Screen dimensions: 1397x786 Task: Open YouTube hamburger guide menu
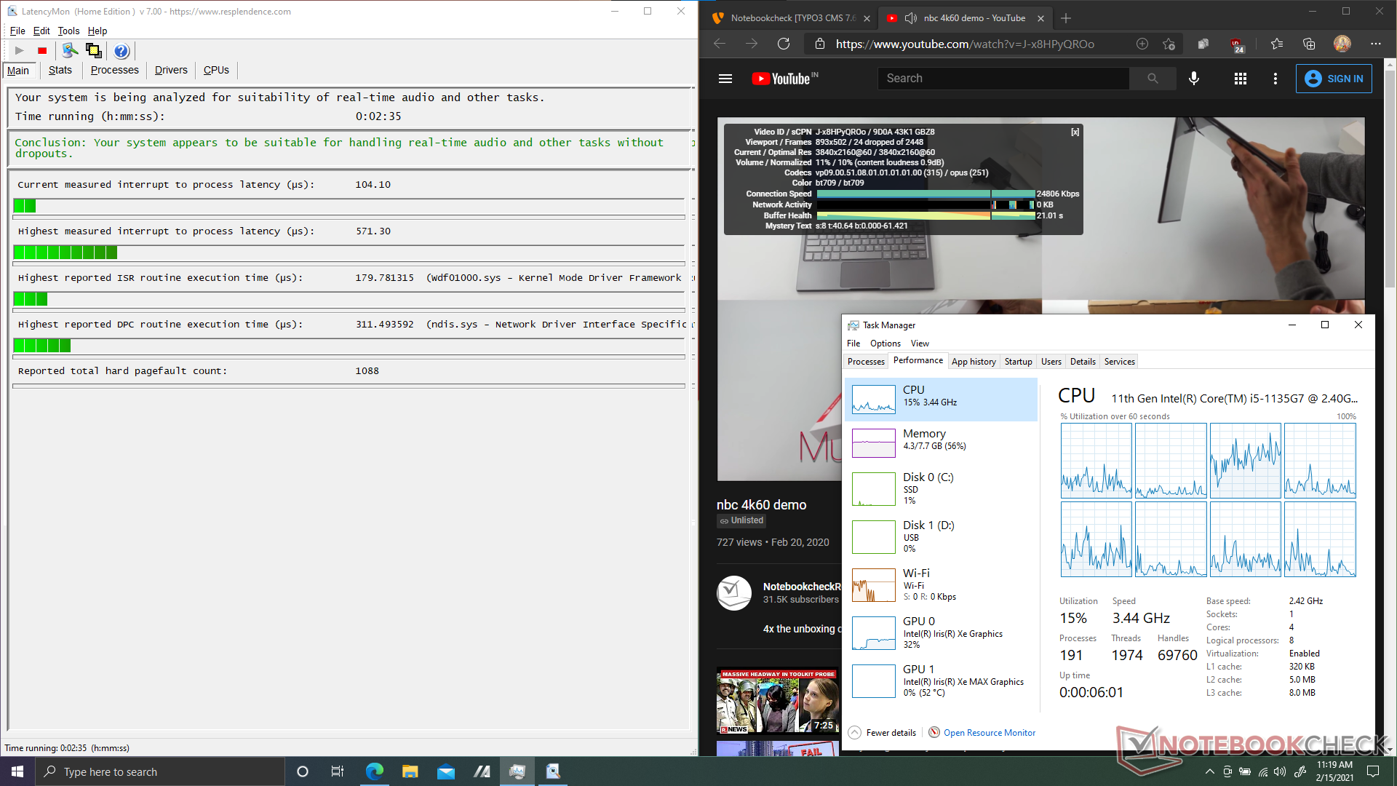click(725, 79)
